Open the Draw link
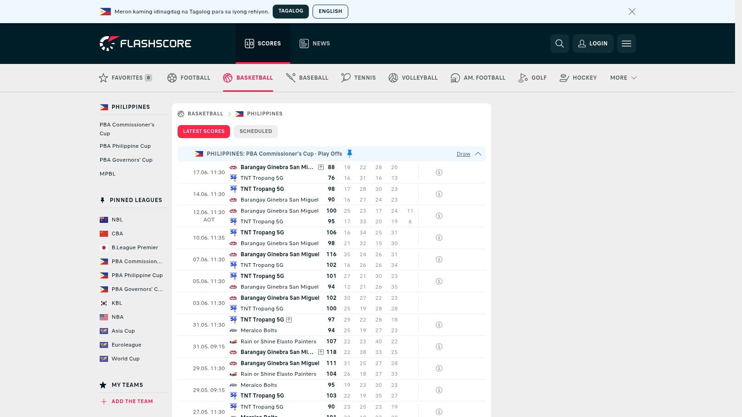742x417 pixels. coord(463,154)
